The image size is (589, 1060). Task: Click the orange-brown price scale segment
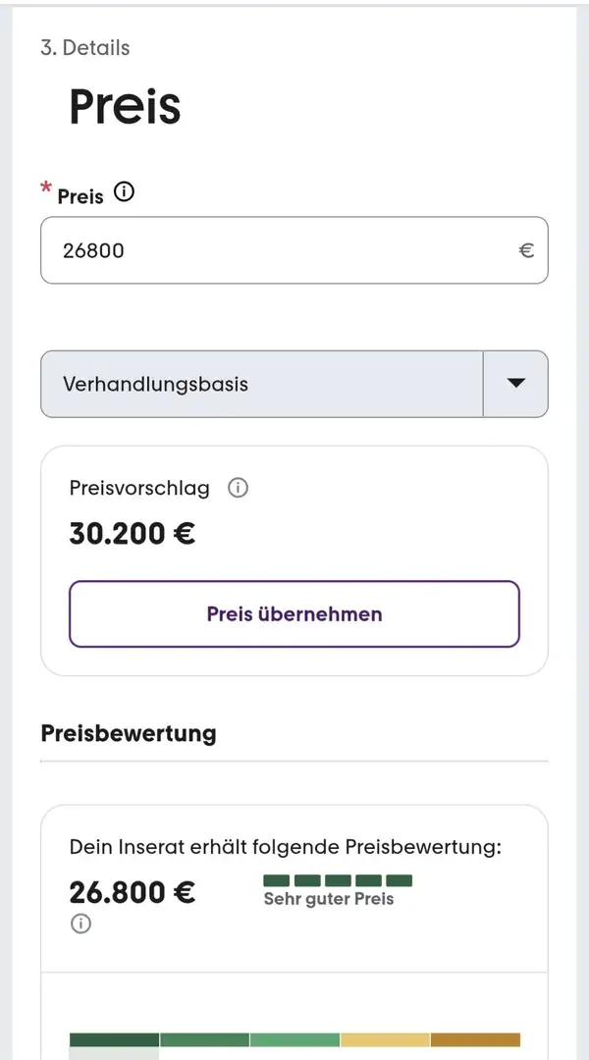click(475, 1039)
